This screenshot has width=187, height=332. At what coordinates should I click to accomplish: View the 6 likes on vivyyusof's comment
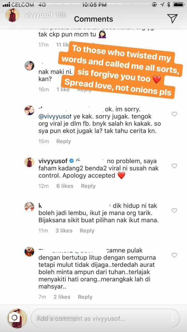[65, 186]
